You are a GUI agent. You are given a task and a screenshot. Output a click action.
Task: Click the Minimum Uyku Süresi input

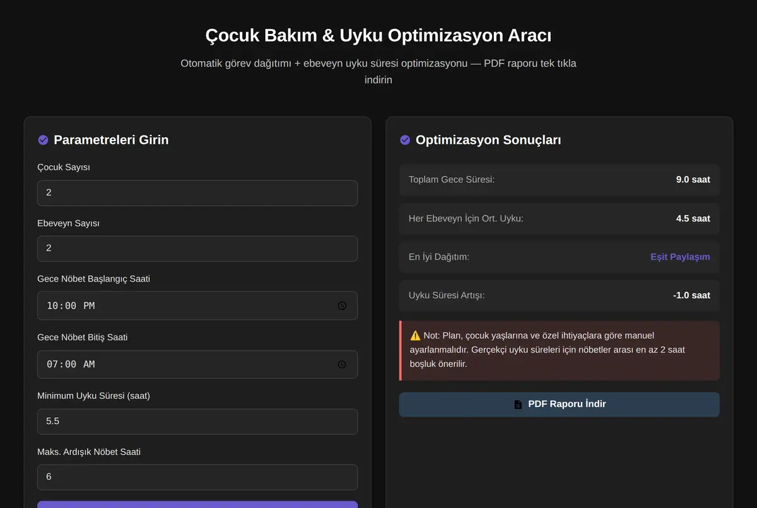click(x=197, y=422)
